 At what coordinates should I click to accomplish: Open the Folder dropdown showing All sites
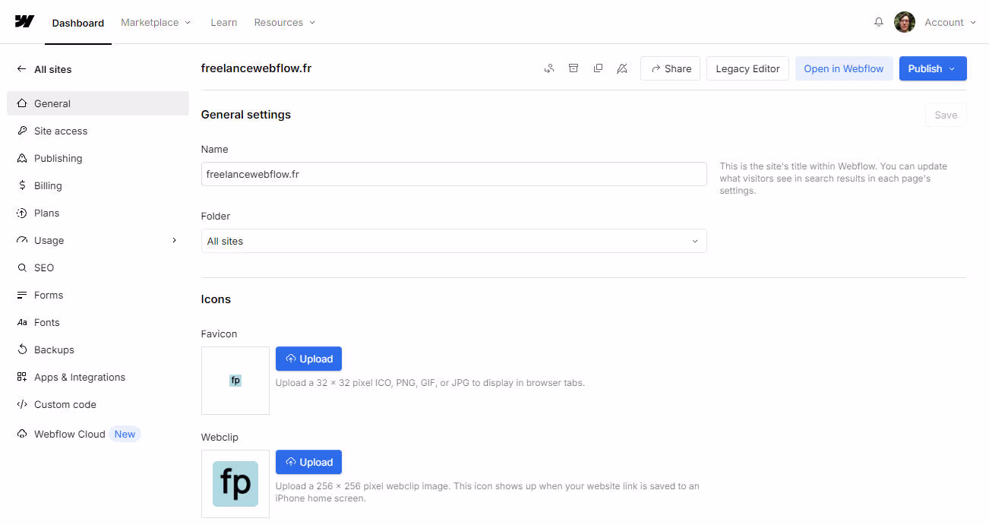click(x=453, y=241)
